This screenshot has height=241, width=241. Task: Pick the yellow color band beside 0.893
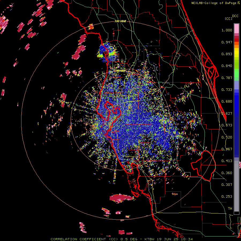(x=236, y=54)
